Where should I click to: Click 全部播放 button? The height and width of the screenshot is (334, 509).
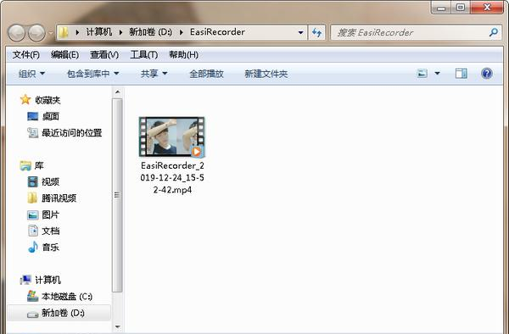coord(206,74)
